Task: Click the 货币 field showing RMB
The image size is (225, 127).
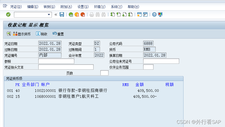Action: 149,49
